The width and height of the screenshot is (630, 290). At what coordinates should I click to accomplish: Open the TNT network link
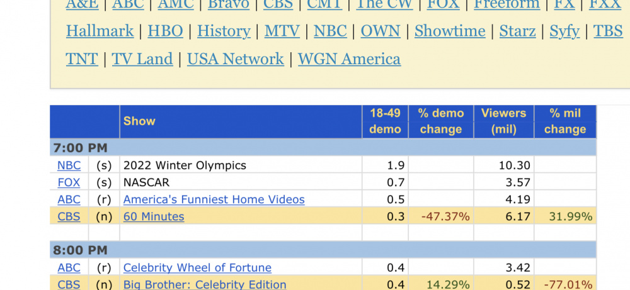pos(81,59)
